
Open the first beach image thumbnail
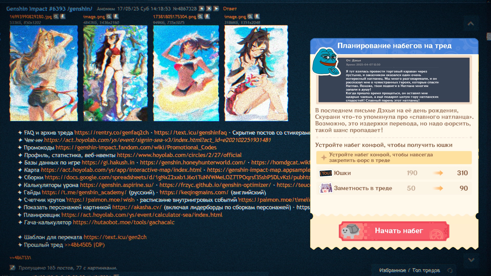pyautogui.click(x=44, y=73)
